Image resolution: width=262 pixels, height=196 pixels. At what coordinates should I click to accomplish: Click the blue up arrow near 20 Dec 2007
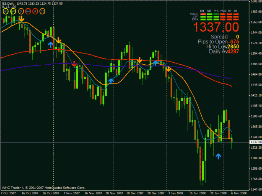pyautogui.click(x=155, y=63)
